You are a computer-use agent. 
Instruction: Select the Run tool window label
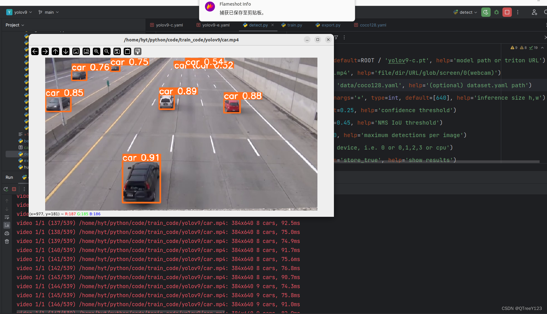(x=9, y=177)
